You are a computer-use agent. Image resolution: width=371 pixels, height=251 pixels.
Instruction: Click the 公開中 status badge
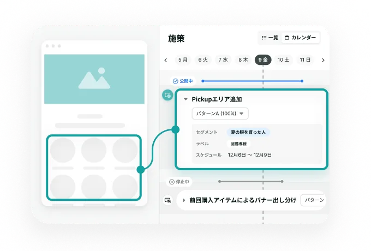(x=183, y=81)
